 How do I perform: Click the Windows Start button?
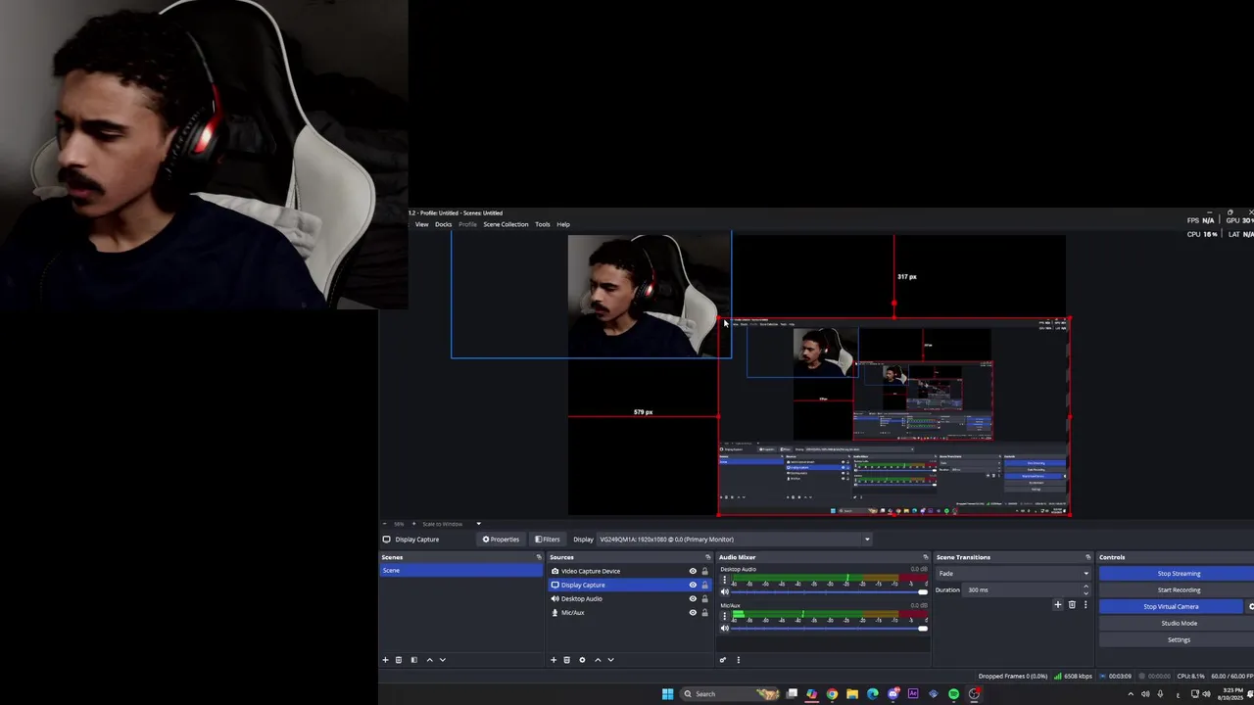pyautogui.click(x=667, y=694)
